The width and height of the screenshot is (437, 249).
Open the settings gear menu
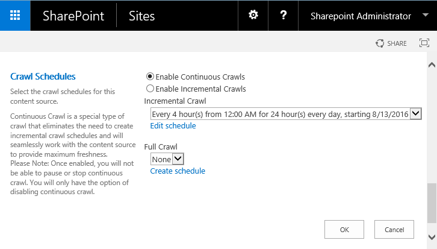(x=253, y=15)
